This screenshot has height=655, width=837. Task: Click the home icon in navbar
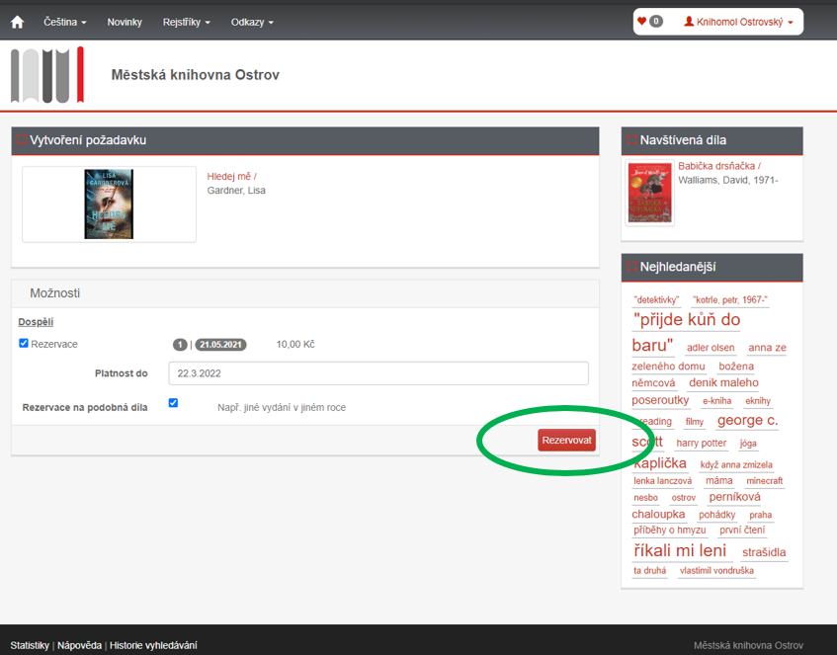[17, 22]
